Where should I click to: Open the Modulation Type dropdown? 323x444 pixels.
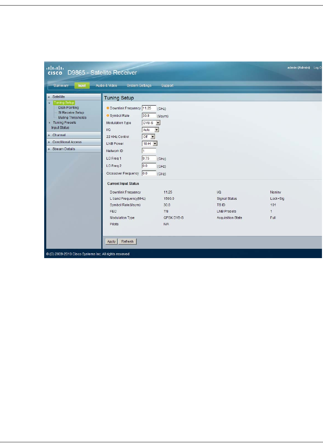151,123
